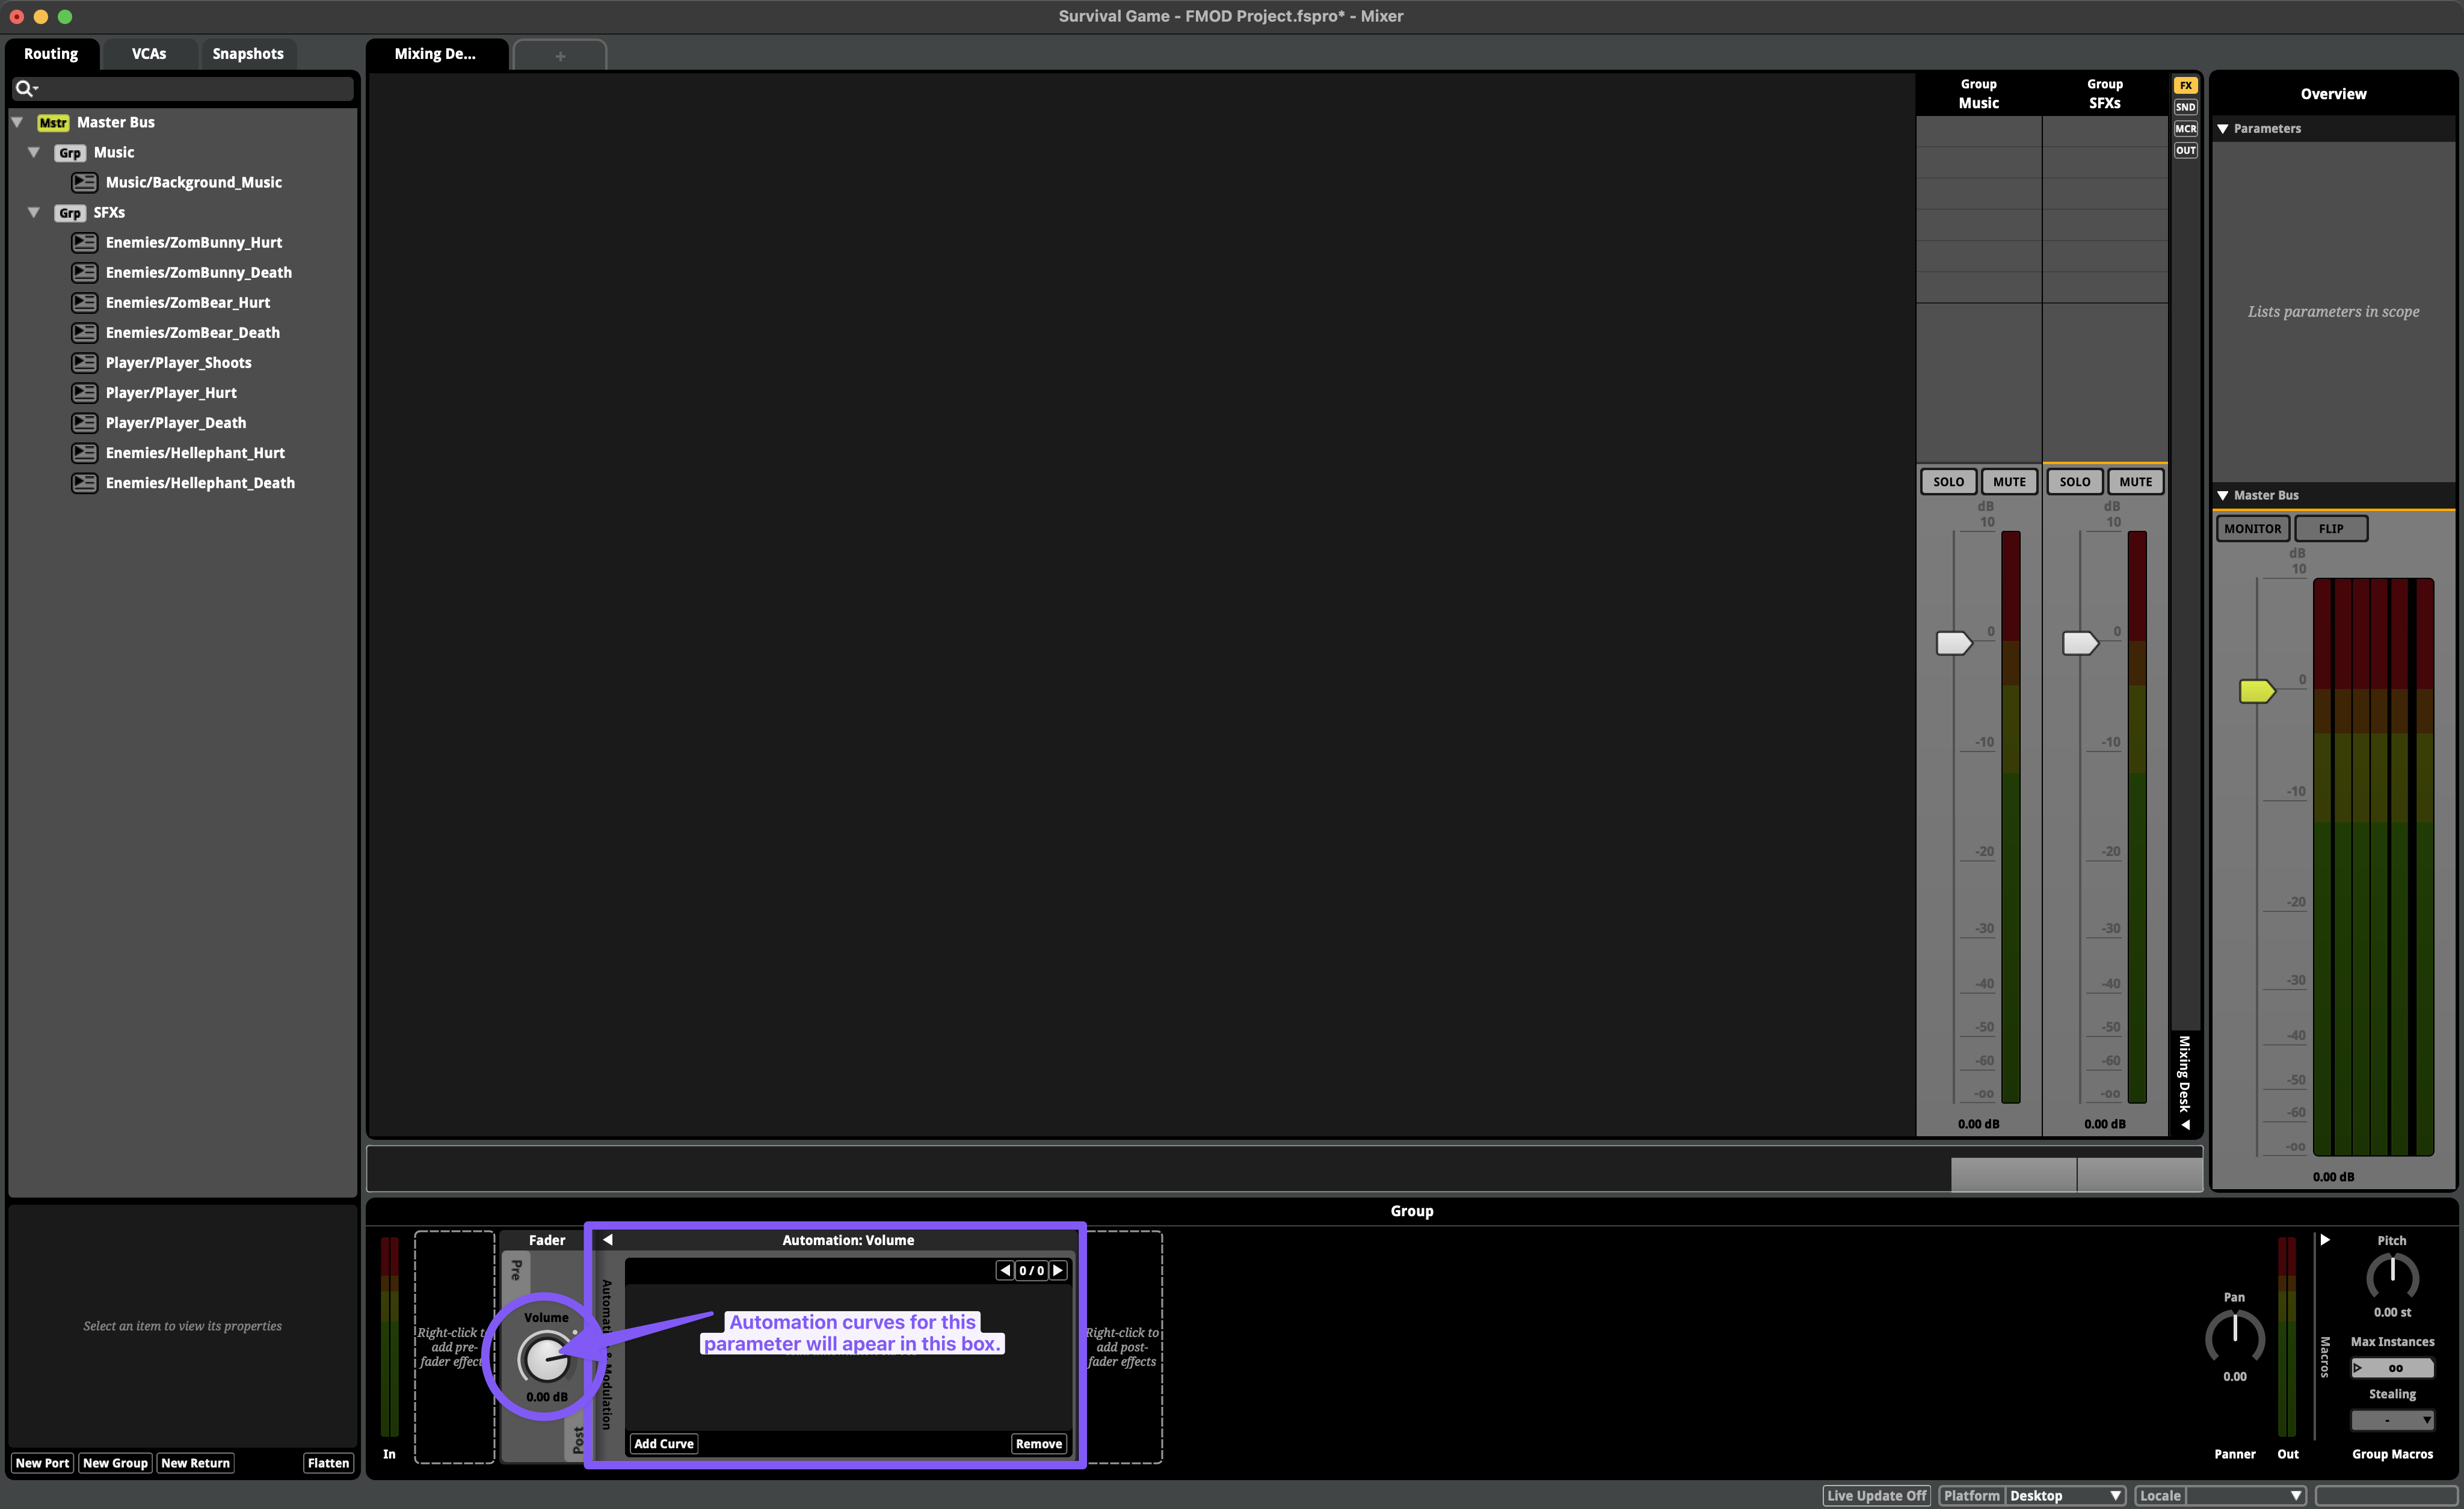
Task: Open the search filter magnifier menu
Action: pyautogui.click(x=26, y=88)
